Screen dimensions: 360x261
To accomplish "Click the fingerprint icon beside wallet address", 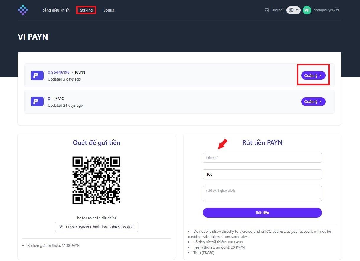I will [x=61, y=227].
